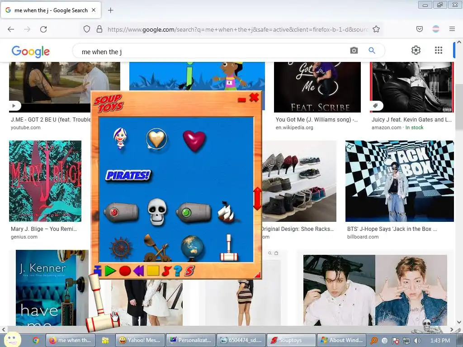Image resolution: width=463 pixels, height=347 pixels.
Task: Open a new Firefox tab
Action: 110,10
